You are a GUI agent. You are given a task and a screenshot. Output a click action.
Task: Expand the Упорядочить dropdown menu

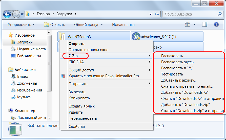point(21,25)
